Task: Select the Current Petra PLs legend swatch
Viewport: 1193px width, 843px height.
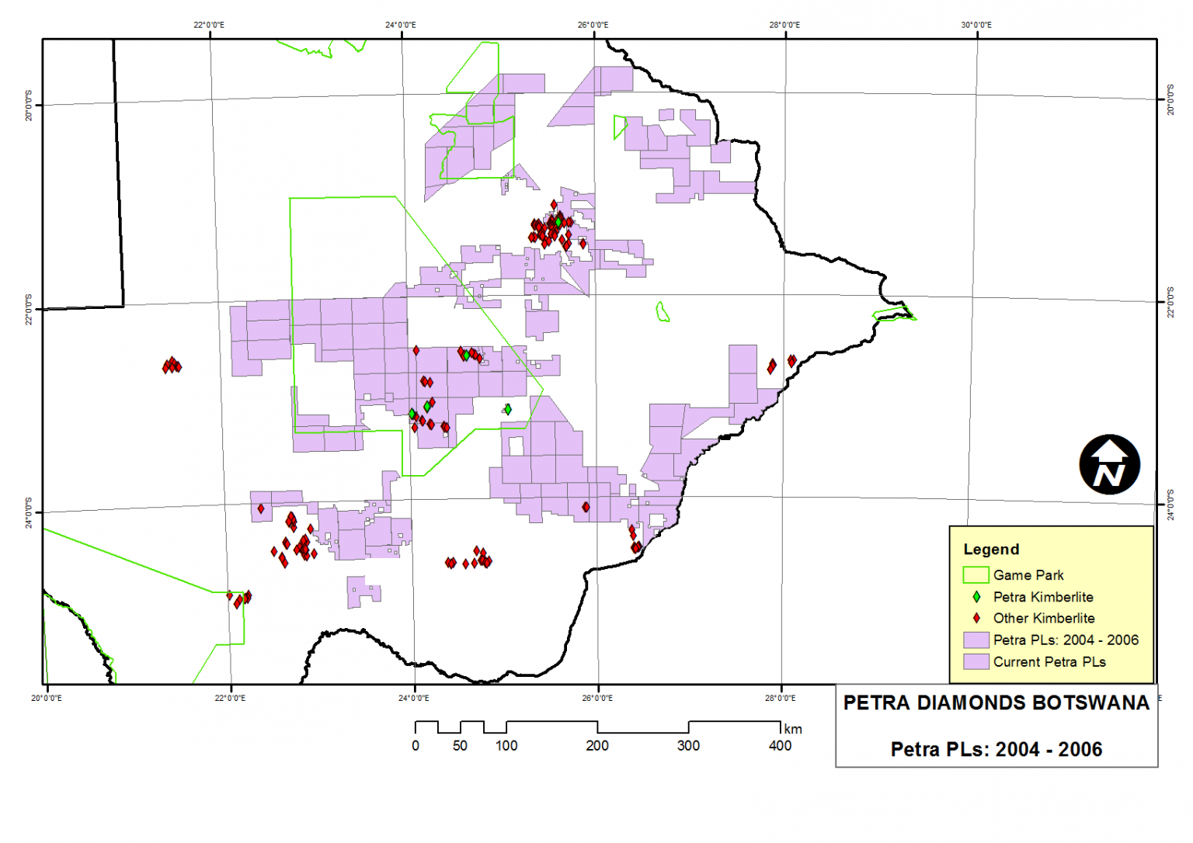Action: coord(976,662)
